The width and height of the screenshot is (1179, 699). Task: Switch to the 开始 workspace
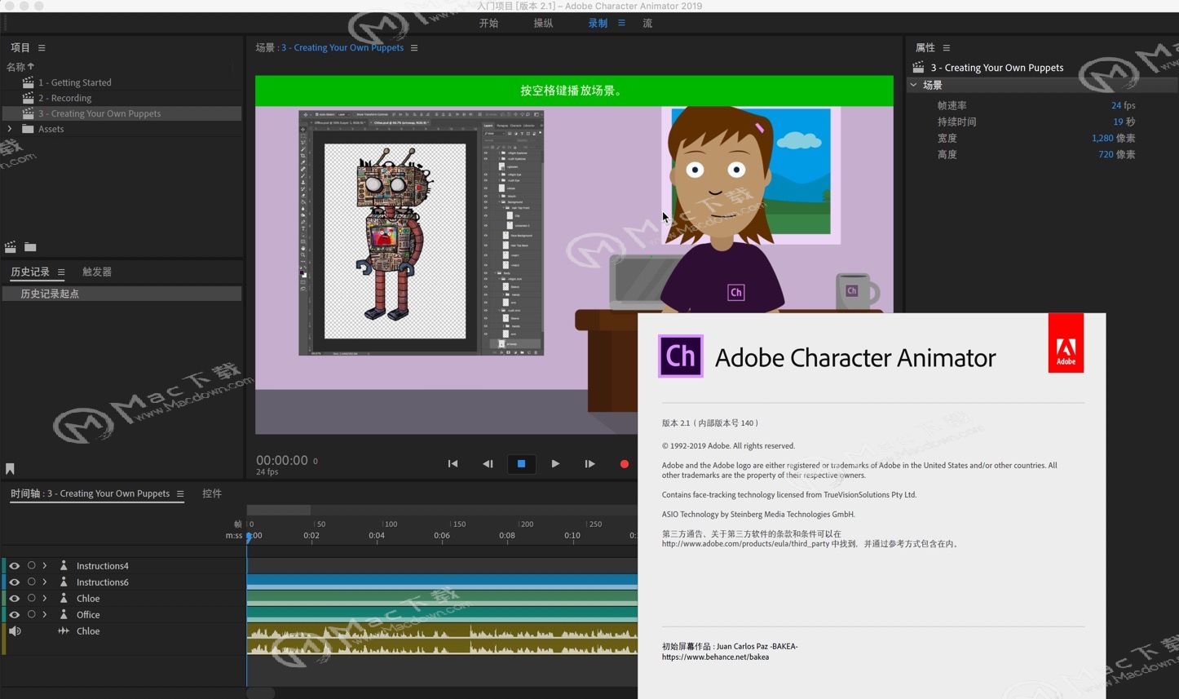(x=488, y=23)
